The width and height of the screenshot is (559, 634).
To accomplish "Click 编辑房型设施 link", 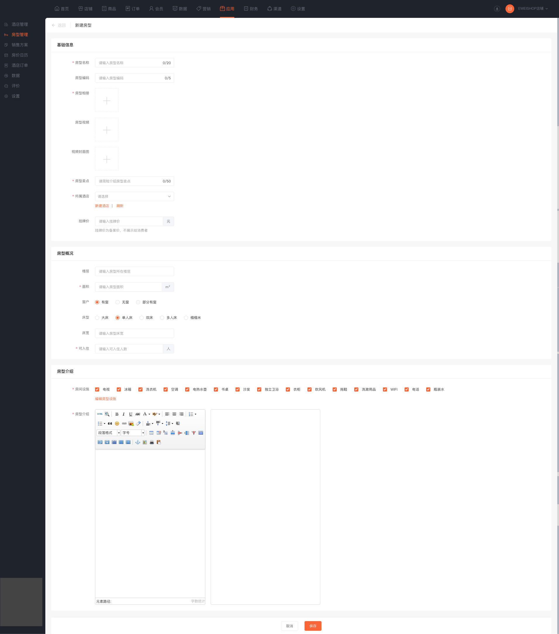I will click(105, 399).
